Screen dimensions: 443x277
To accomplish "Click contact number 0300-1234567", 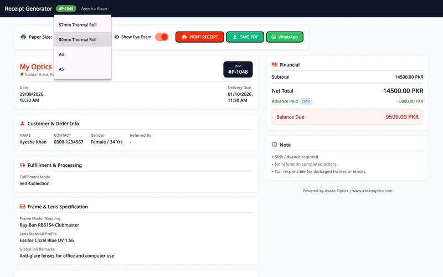I will [69, 142].
